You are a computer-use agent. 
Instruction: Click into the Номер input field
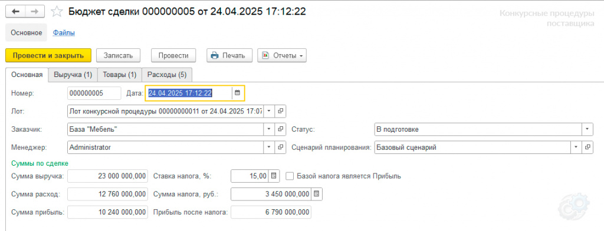(x=94, y=93)
